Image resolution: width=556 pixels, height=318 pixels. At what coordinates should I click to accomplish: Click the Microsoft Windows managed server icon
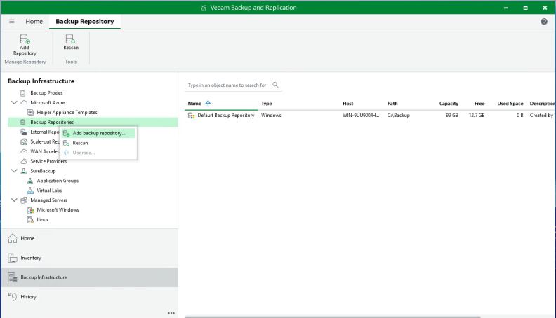tap(30, 210)
